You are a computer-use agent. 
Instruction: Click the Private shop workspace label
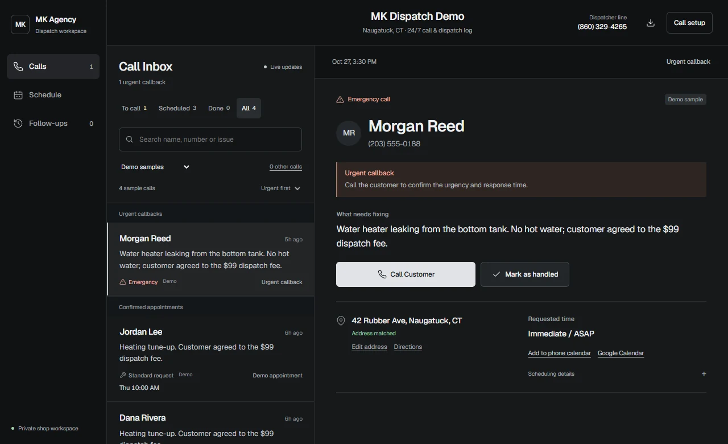[44, 429]
